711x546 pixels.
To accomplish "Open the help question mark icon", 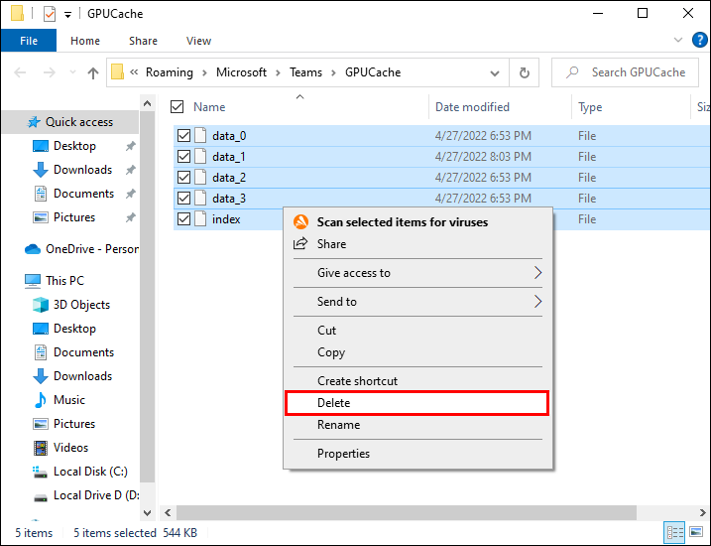I will [698, 41].
